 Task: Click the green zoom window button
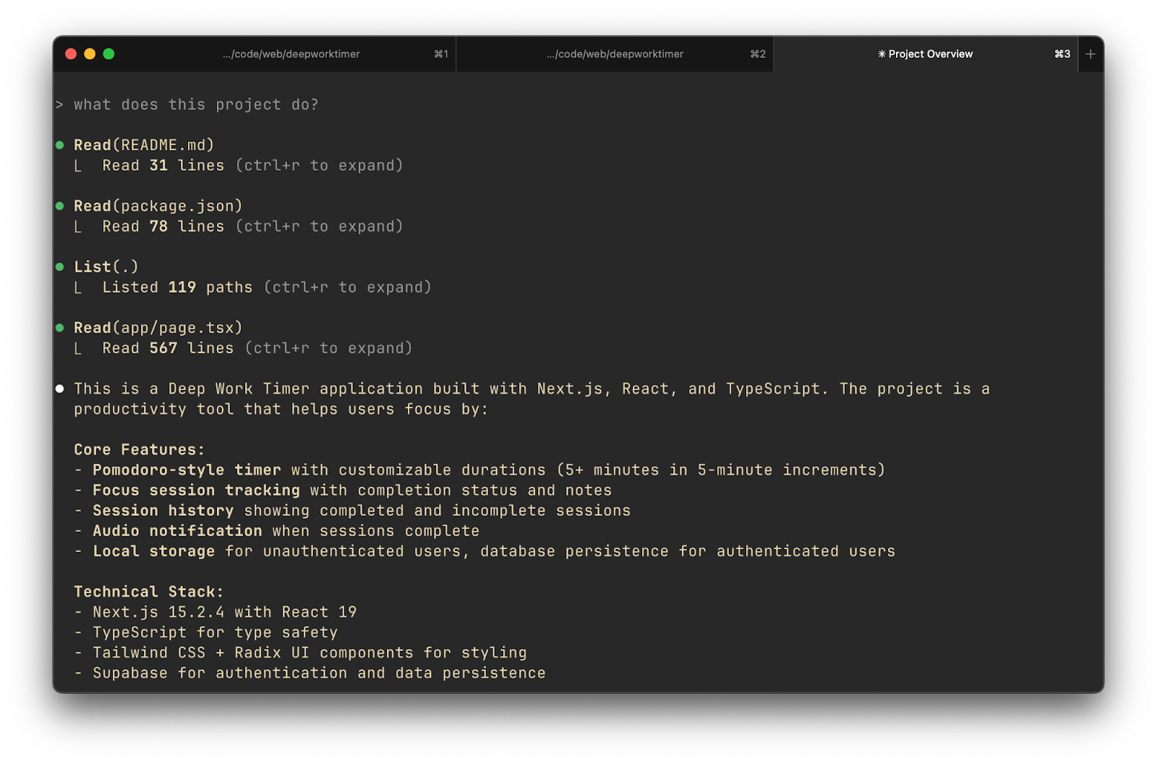[x=108, y=54]
